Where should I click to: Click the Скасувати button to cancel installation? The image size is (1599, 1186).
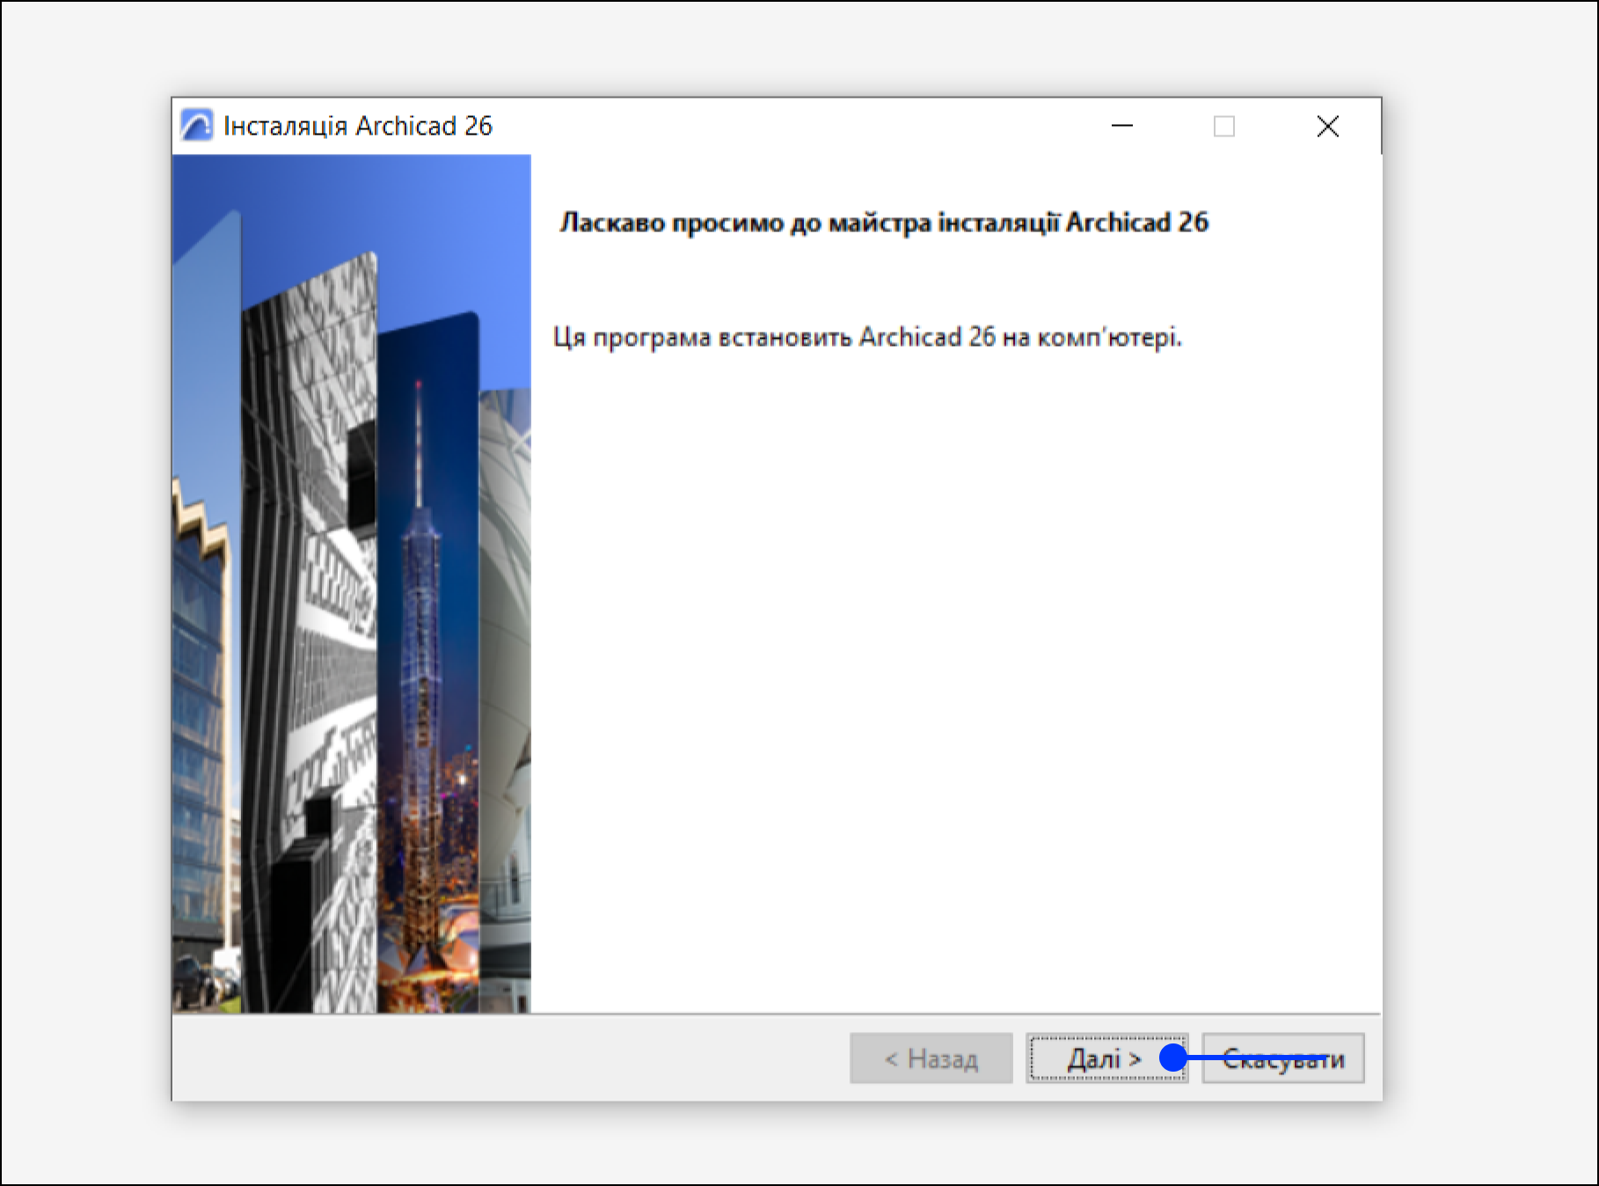pyautogui.click(x=1283, y=1058)
